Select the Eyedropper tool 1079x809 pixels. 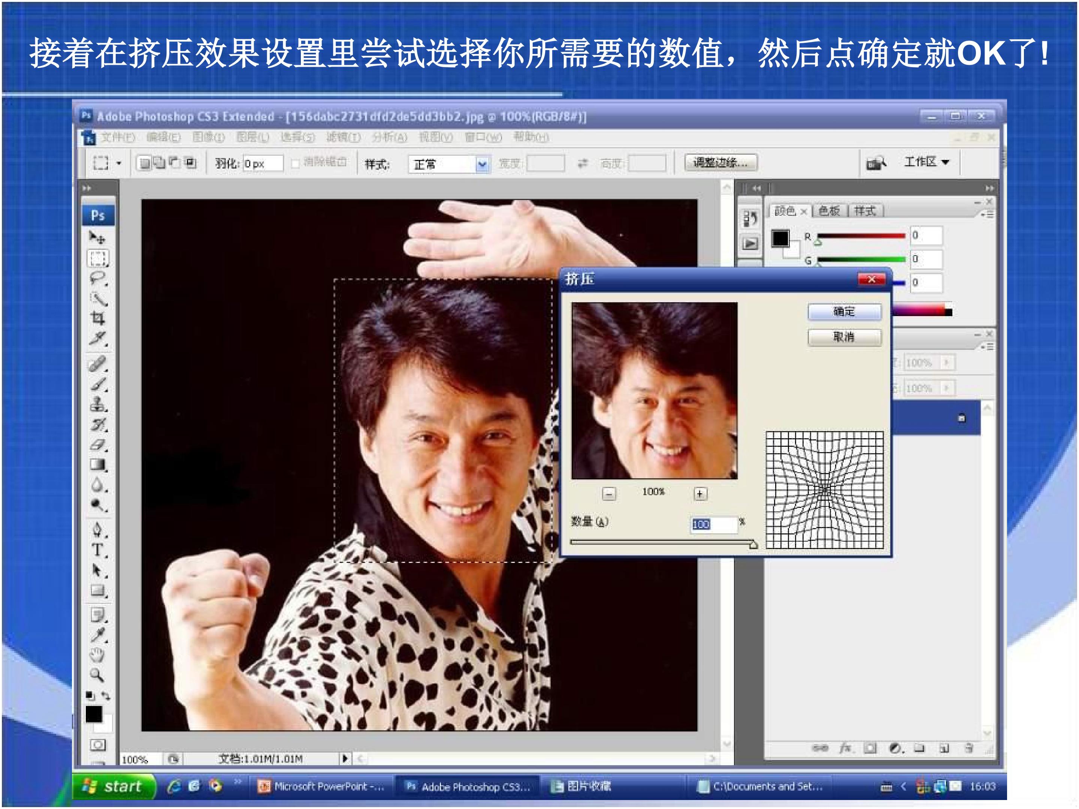tap(97, 635)
